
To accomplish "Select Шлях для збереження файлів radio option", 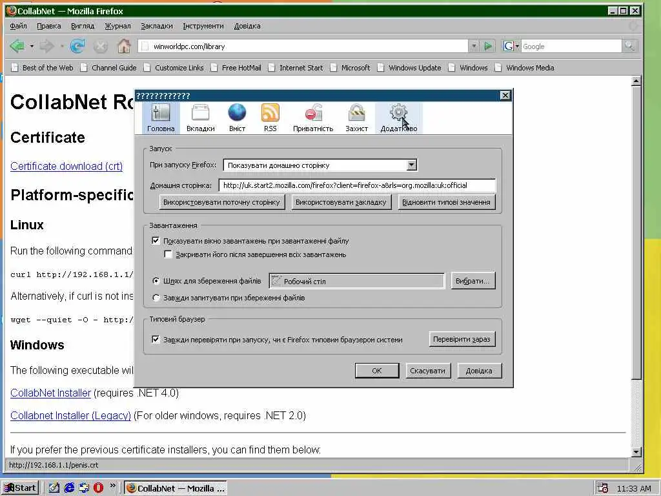I will (x=156, y=281).
